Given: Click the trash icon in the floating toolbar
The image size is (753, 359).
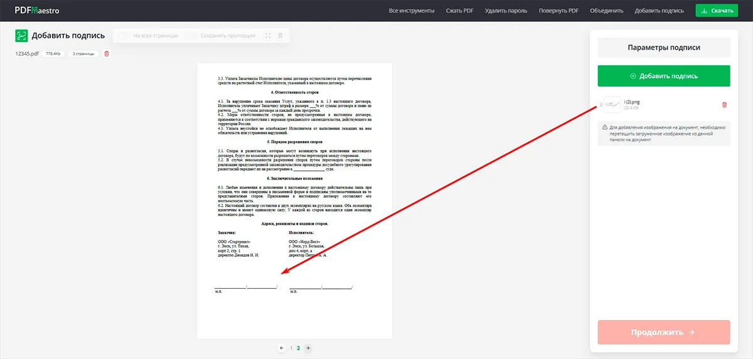Looking at the screenshot, I should tap(280, 36).
